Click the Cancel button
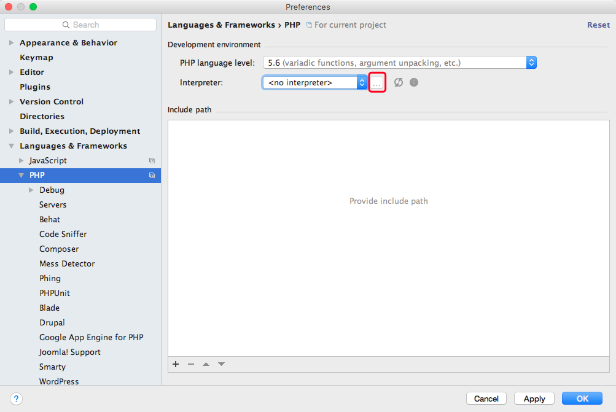 486,398
